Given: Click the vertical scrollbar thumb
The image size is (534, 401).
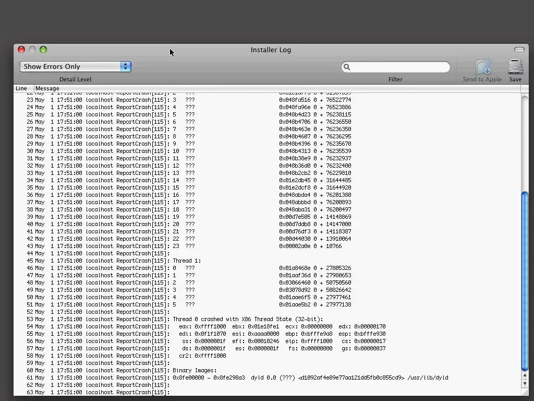Looking at the screenshot, I should point(525,281).
